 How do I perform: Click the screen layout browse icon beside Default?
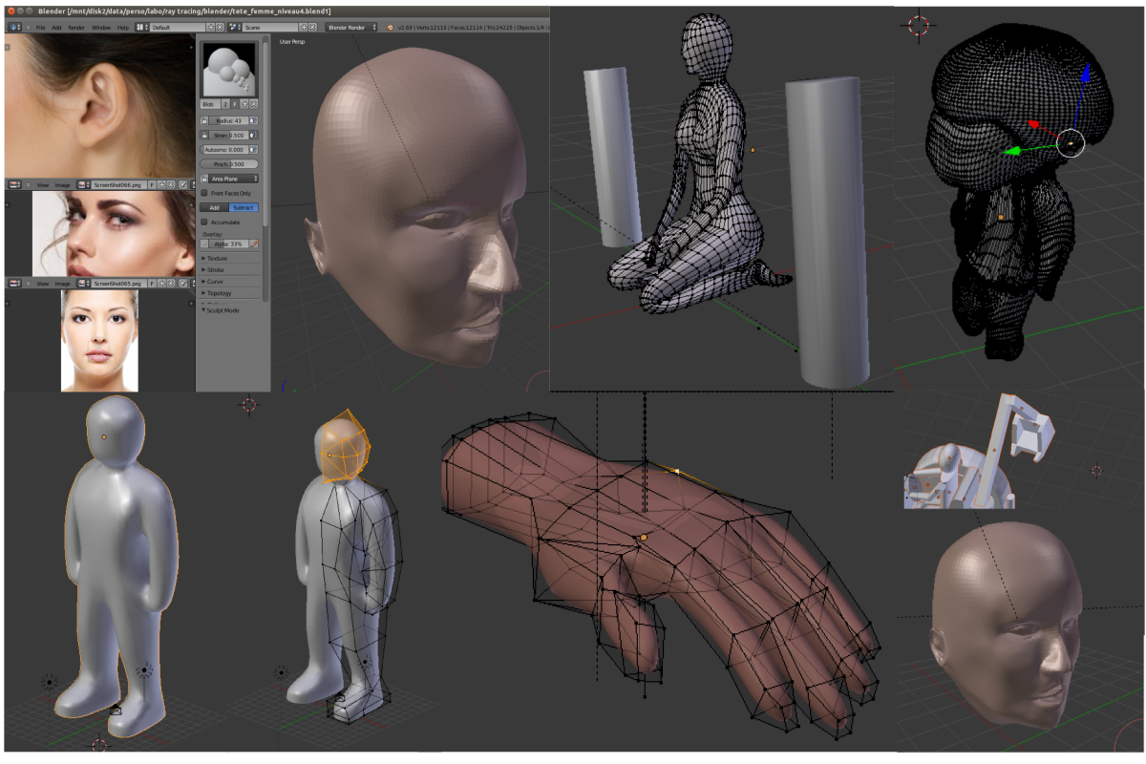click(x=140, y=28)
